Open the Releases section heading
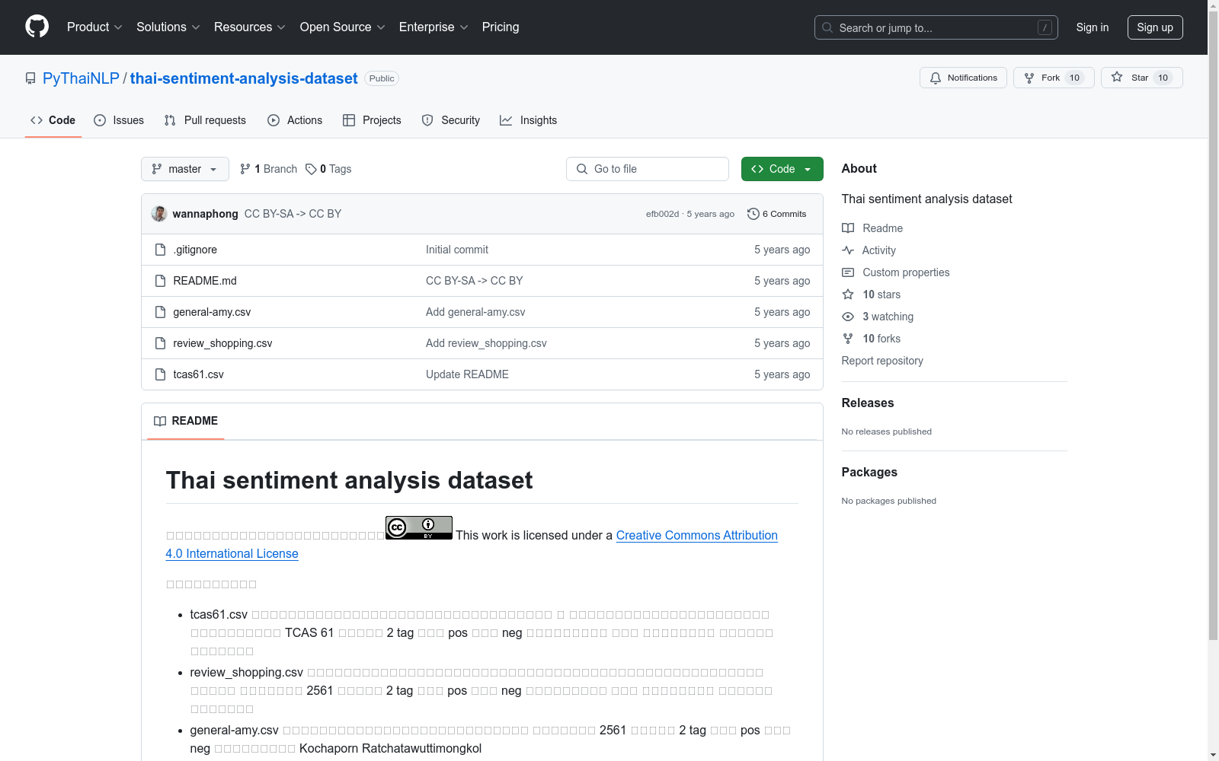 [868, 403]
